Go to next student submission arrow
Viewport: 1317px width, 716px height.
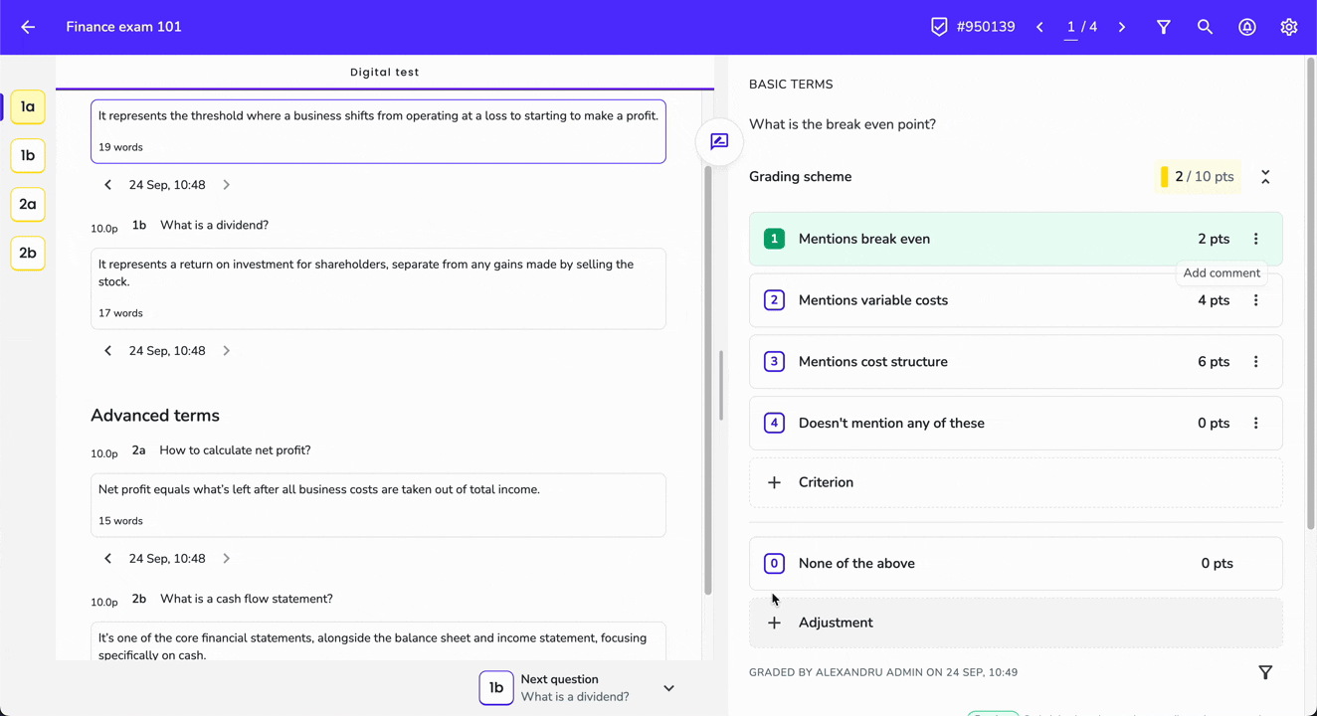1121,27
